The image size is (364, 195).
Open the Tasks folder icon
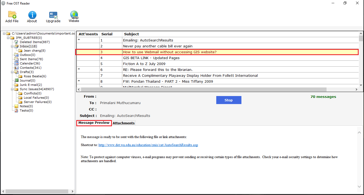coord(16,110)
